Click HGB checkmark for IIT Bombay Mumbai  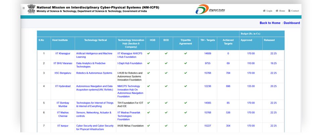149,103
